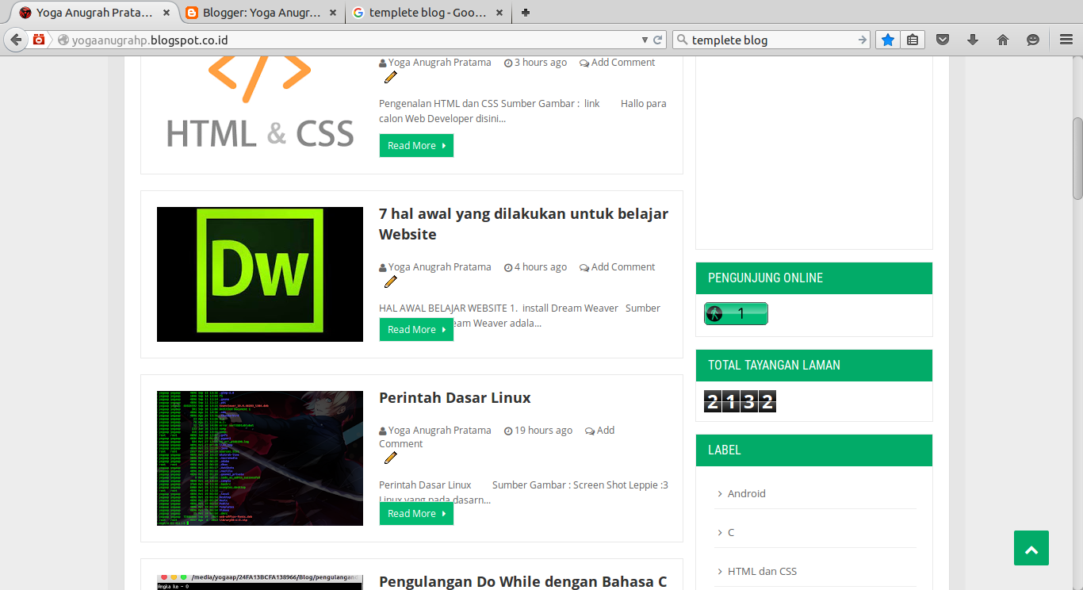The image size is (1083, 590).
Task: Reload page with the refresh icon
Action: [x=658, y=40]
